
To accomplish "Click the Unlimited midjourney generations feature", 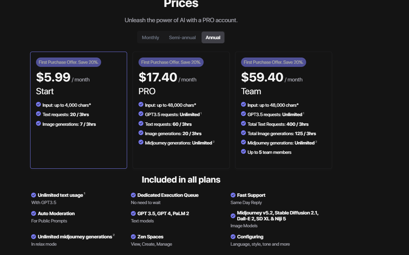I will coord(75,237).
